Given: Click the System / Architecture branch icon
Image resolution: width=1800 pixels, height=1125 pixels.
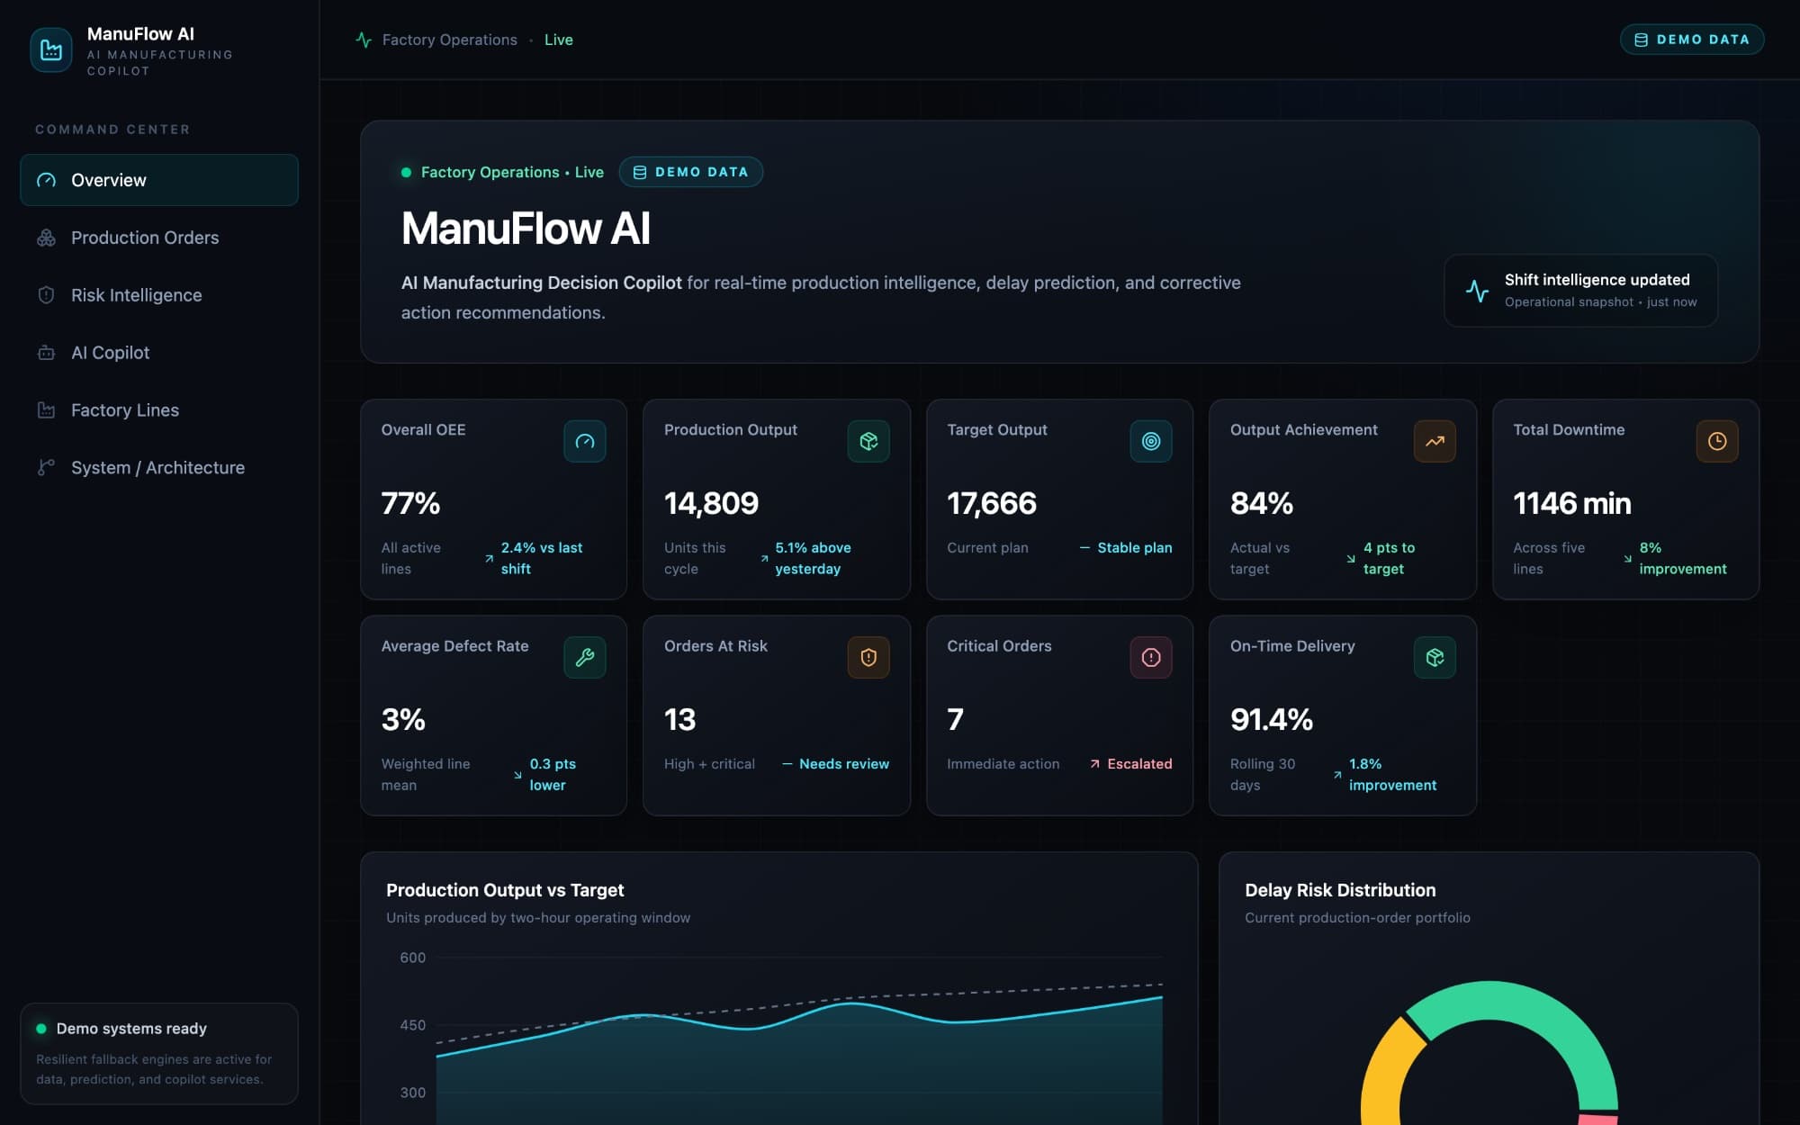Looking at the screenshot, I should [46, 468].
